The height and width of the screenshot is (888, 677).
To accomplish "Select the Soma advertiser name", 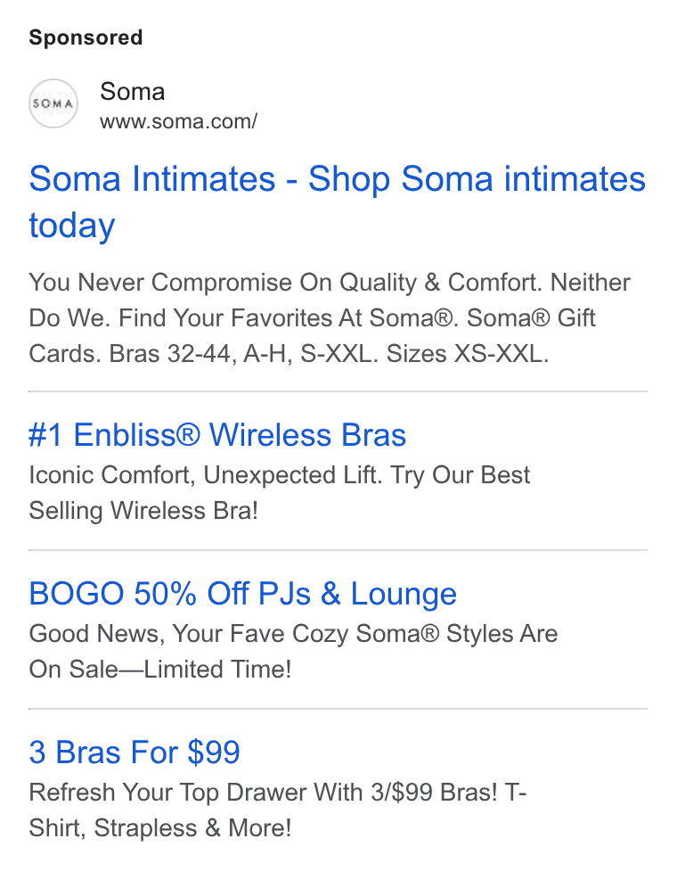I will coord(133,91).
